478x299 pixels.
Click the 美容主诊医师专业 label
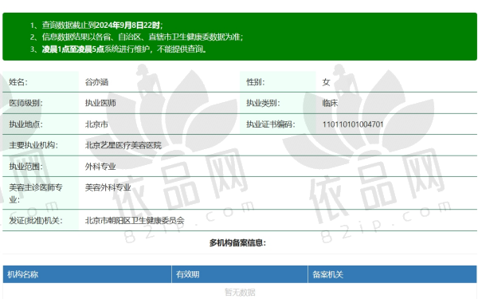point(36,194)
